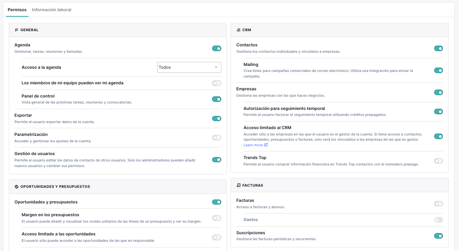Click the GENERAL section heading
Image resolution: width=459 pixels, height=251 pixels.
click(29, 30)
